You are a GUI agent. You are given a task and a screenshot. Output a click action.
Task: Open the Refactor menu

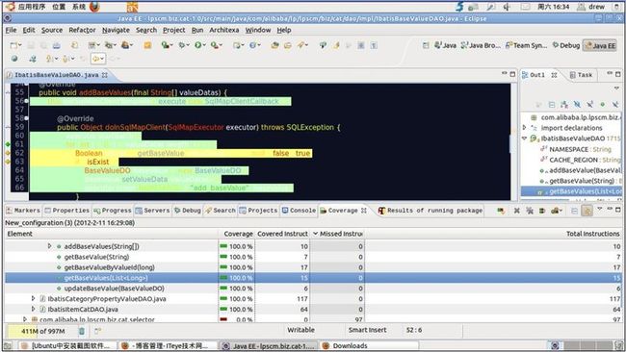click(x=82, y=30)
